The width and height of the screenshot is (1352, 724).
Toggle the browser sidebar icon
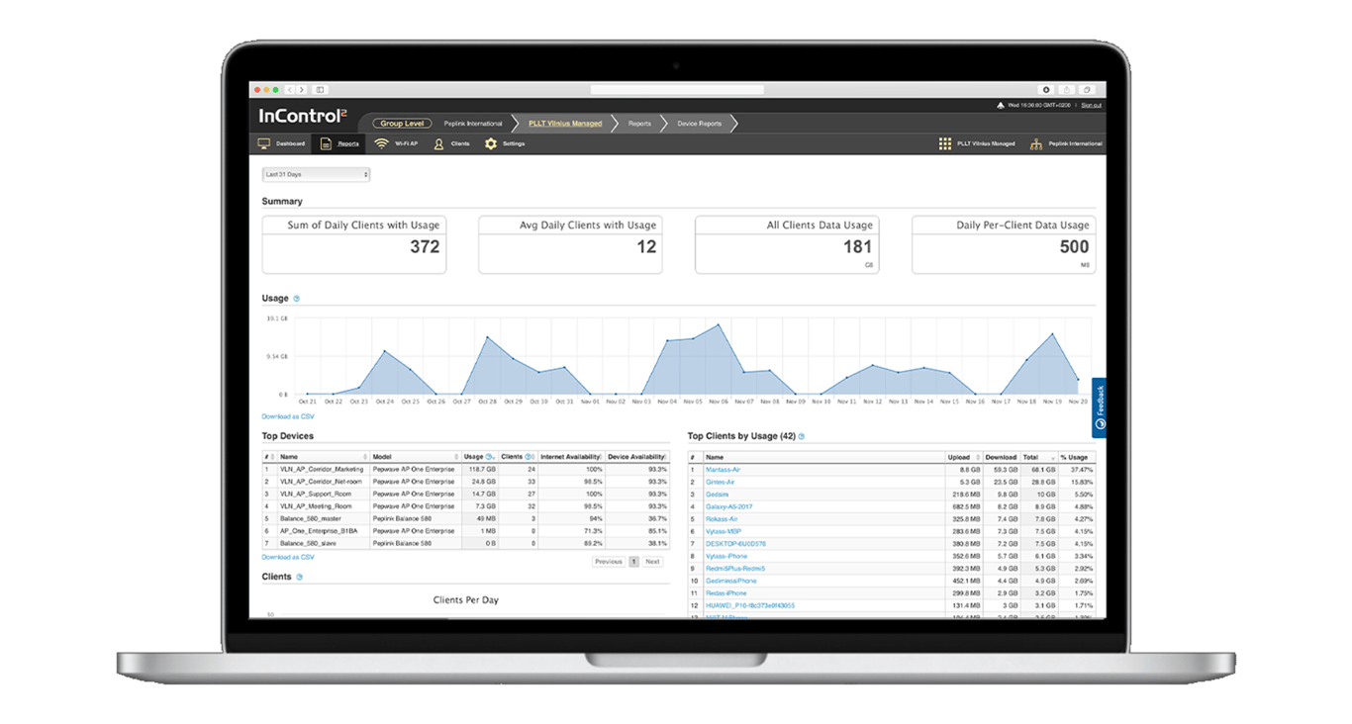(x=320, y=90)
